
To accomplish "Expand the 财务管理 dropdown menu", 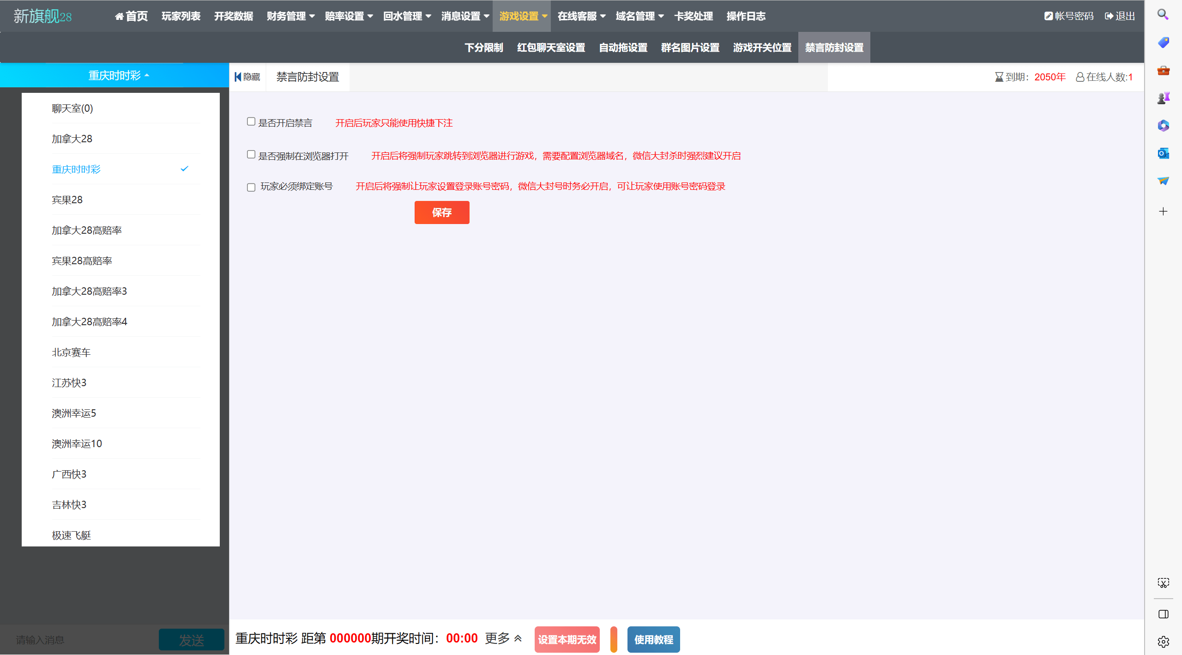I will [291, 16].
